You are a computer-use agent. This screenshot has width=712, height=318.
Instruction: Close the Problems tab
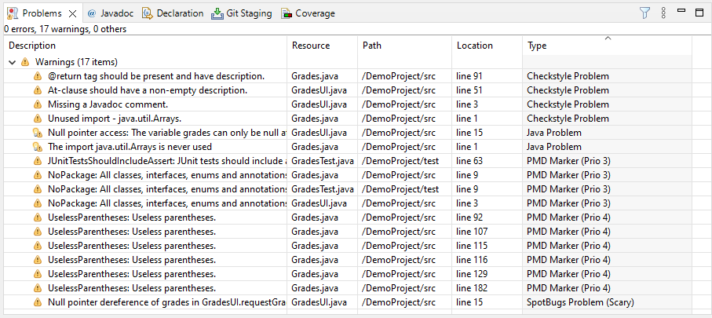[x=71, y=13]
